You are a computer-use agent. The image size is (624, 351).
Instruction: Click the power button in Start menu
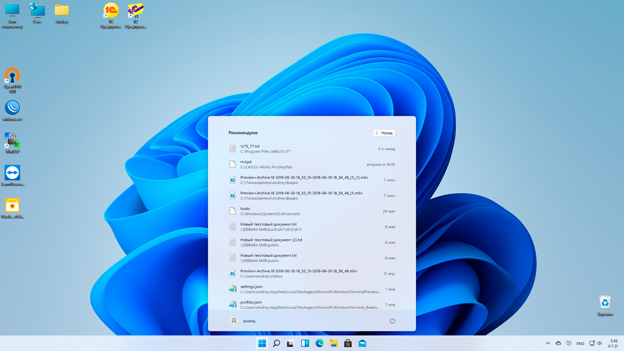point(392,321)
